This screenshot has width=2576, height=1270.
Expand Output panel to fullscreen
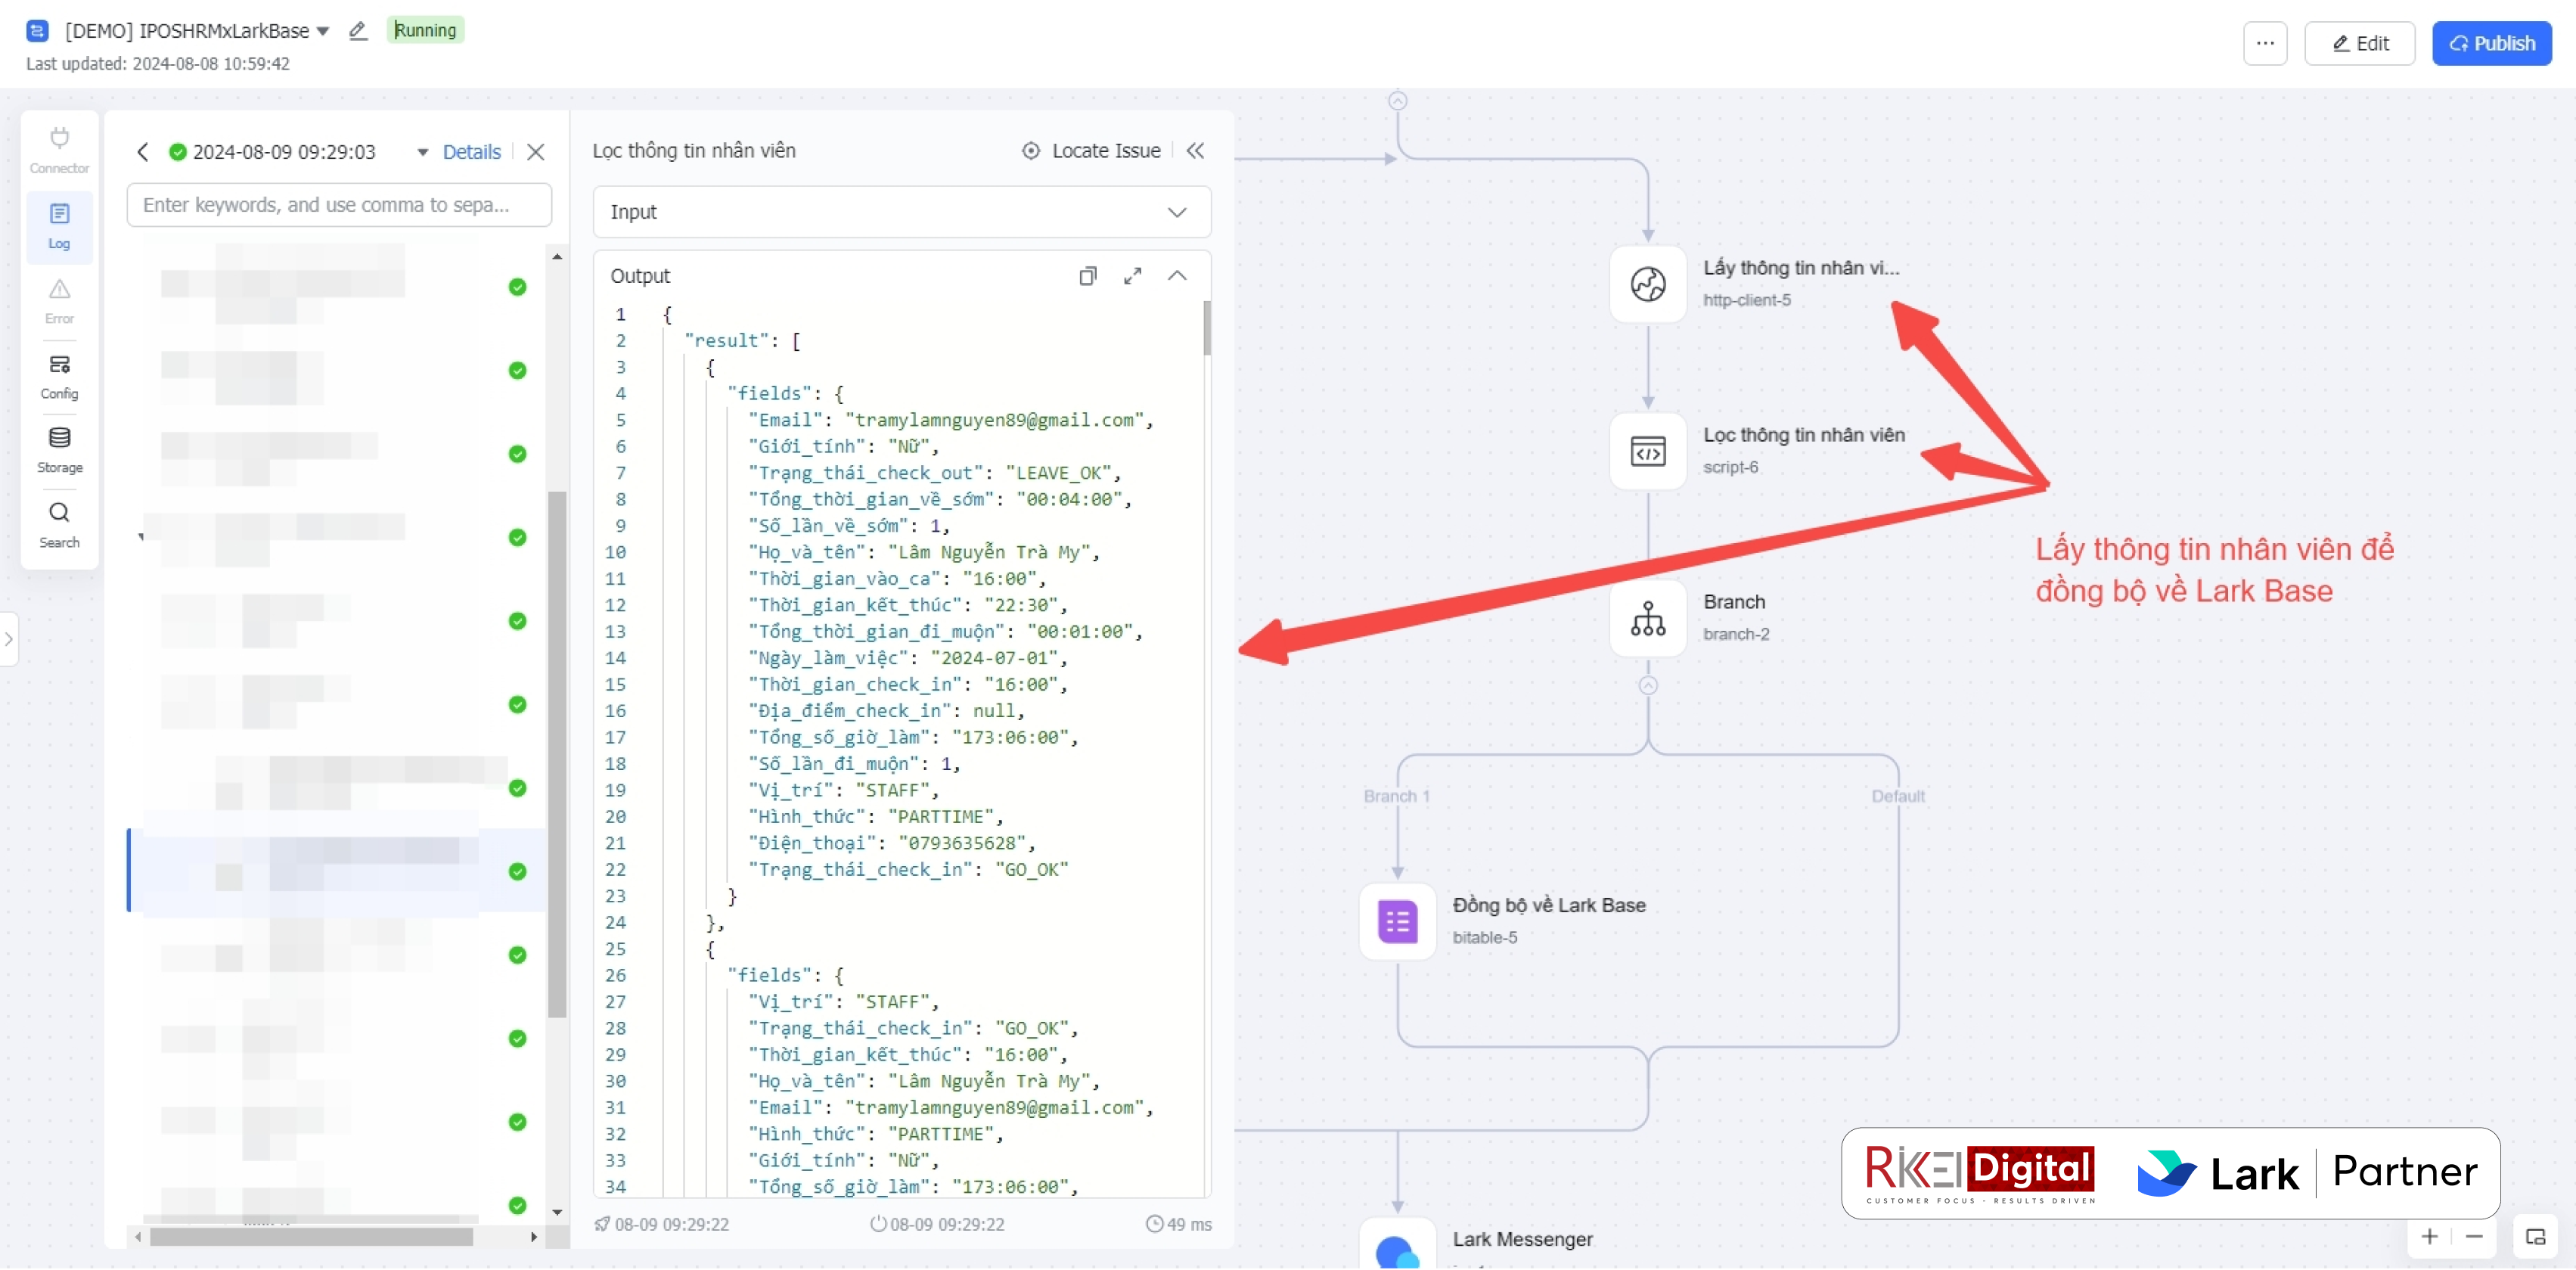pos(1132,276)
